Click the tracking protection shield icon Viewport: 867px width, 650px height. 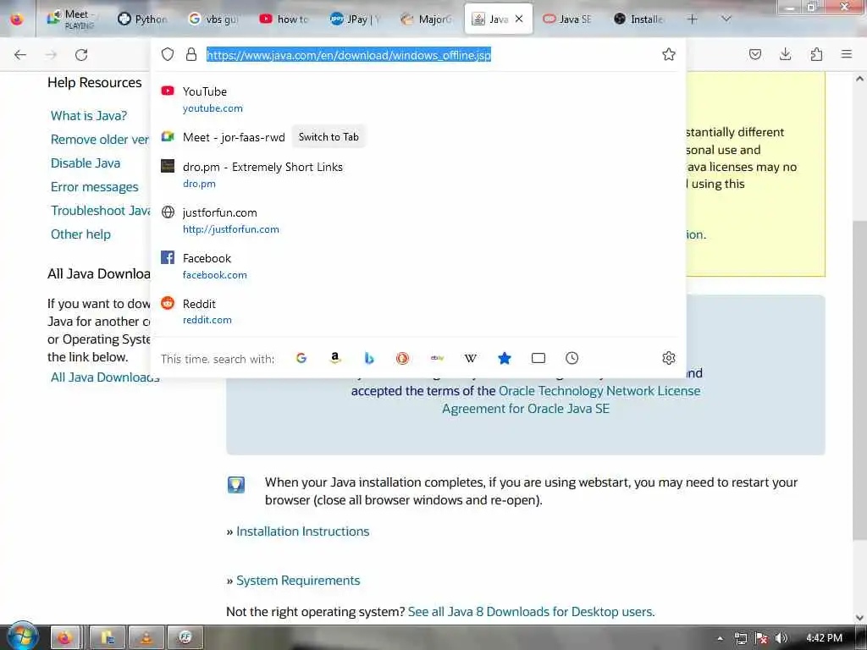pos(168,54)
